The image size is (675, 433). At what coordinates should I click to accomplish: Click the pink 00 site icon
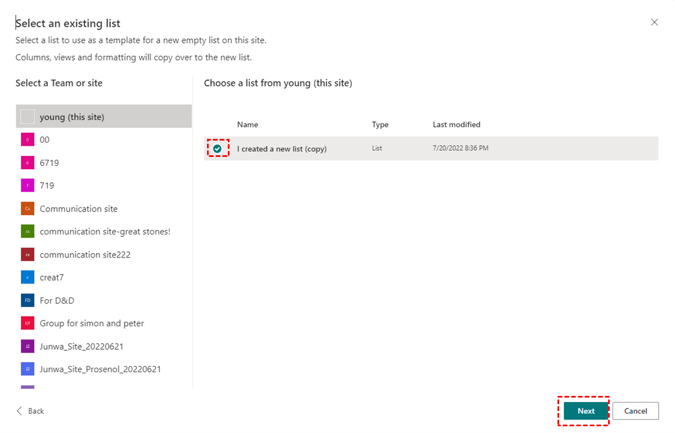pyautogui.click(x=28, y=139)
